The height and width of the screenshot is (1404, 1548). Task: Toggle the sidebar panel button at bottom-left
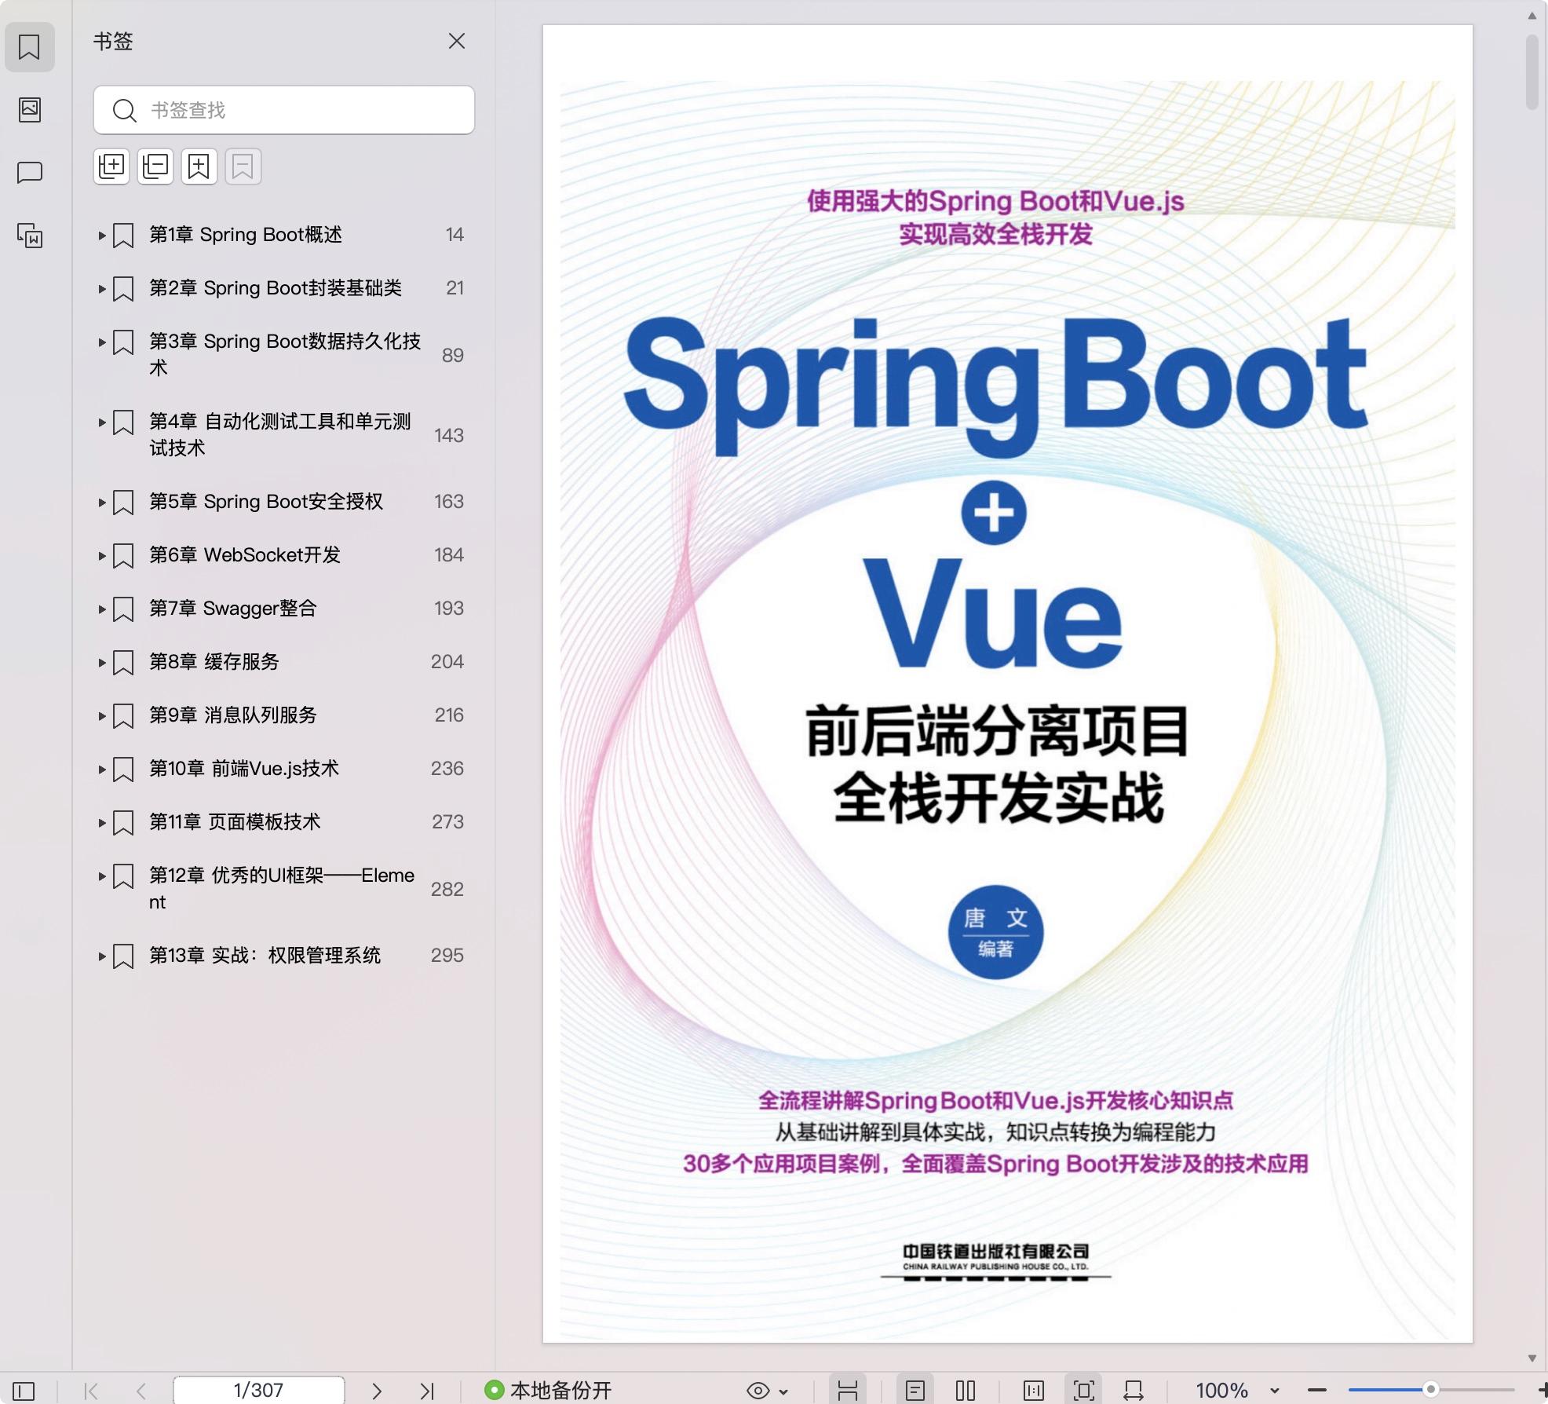24,1391
